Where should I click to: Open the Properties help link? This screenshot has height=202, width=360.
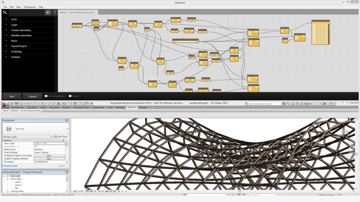10,166
